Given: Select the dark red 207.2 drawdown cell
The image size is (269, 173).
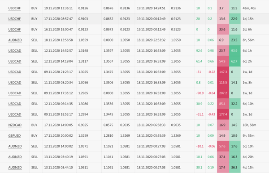Looking at the screenshot, I should pyautogui.click(x=223, y=93).
